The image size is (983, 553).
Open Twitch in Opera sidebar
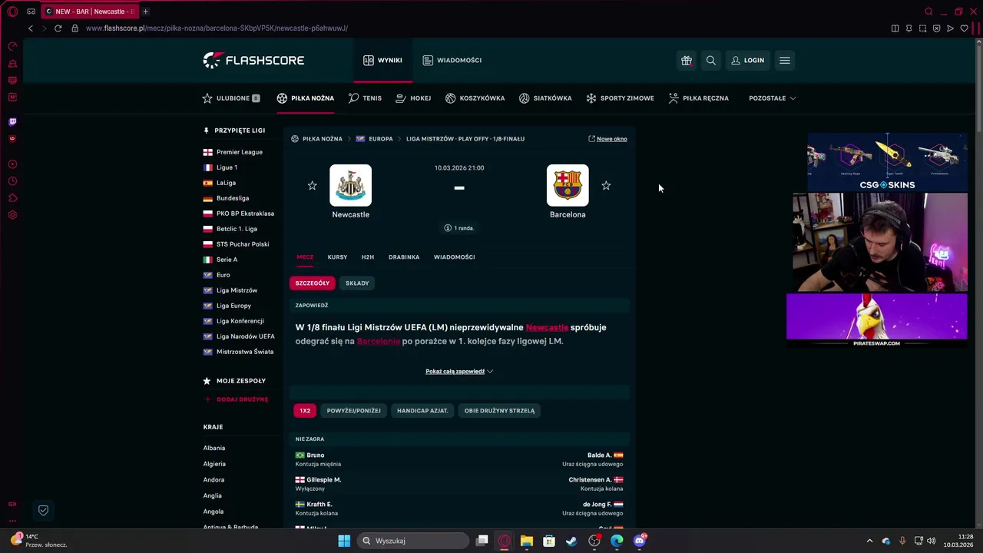12,121
